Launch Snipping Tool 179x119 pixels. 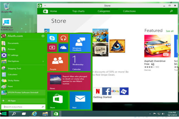coord(23,68)
